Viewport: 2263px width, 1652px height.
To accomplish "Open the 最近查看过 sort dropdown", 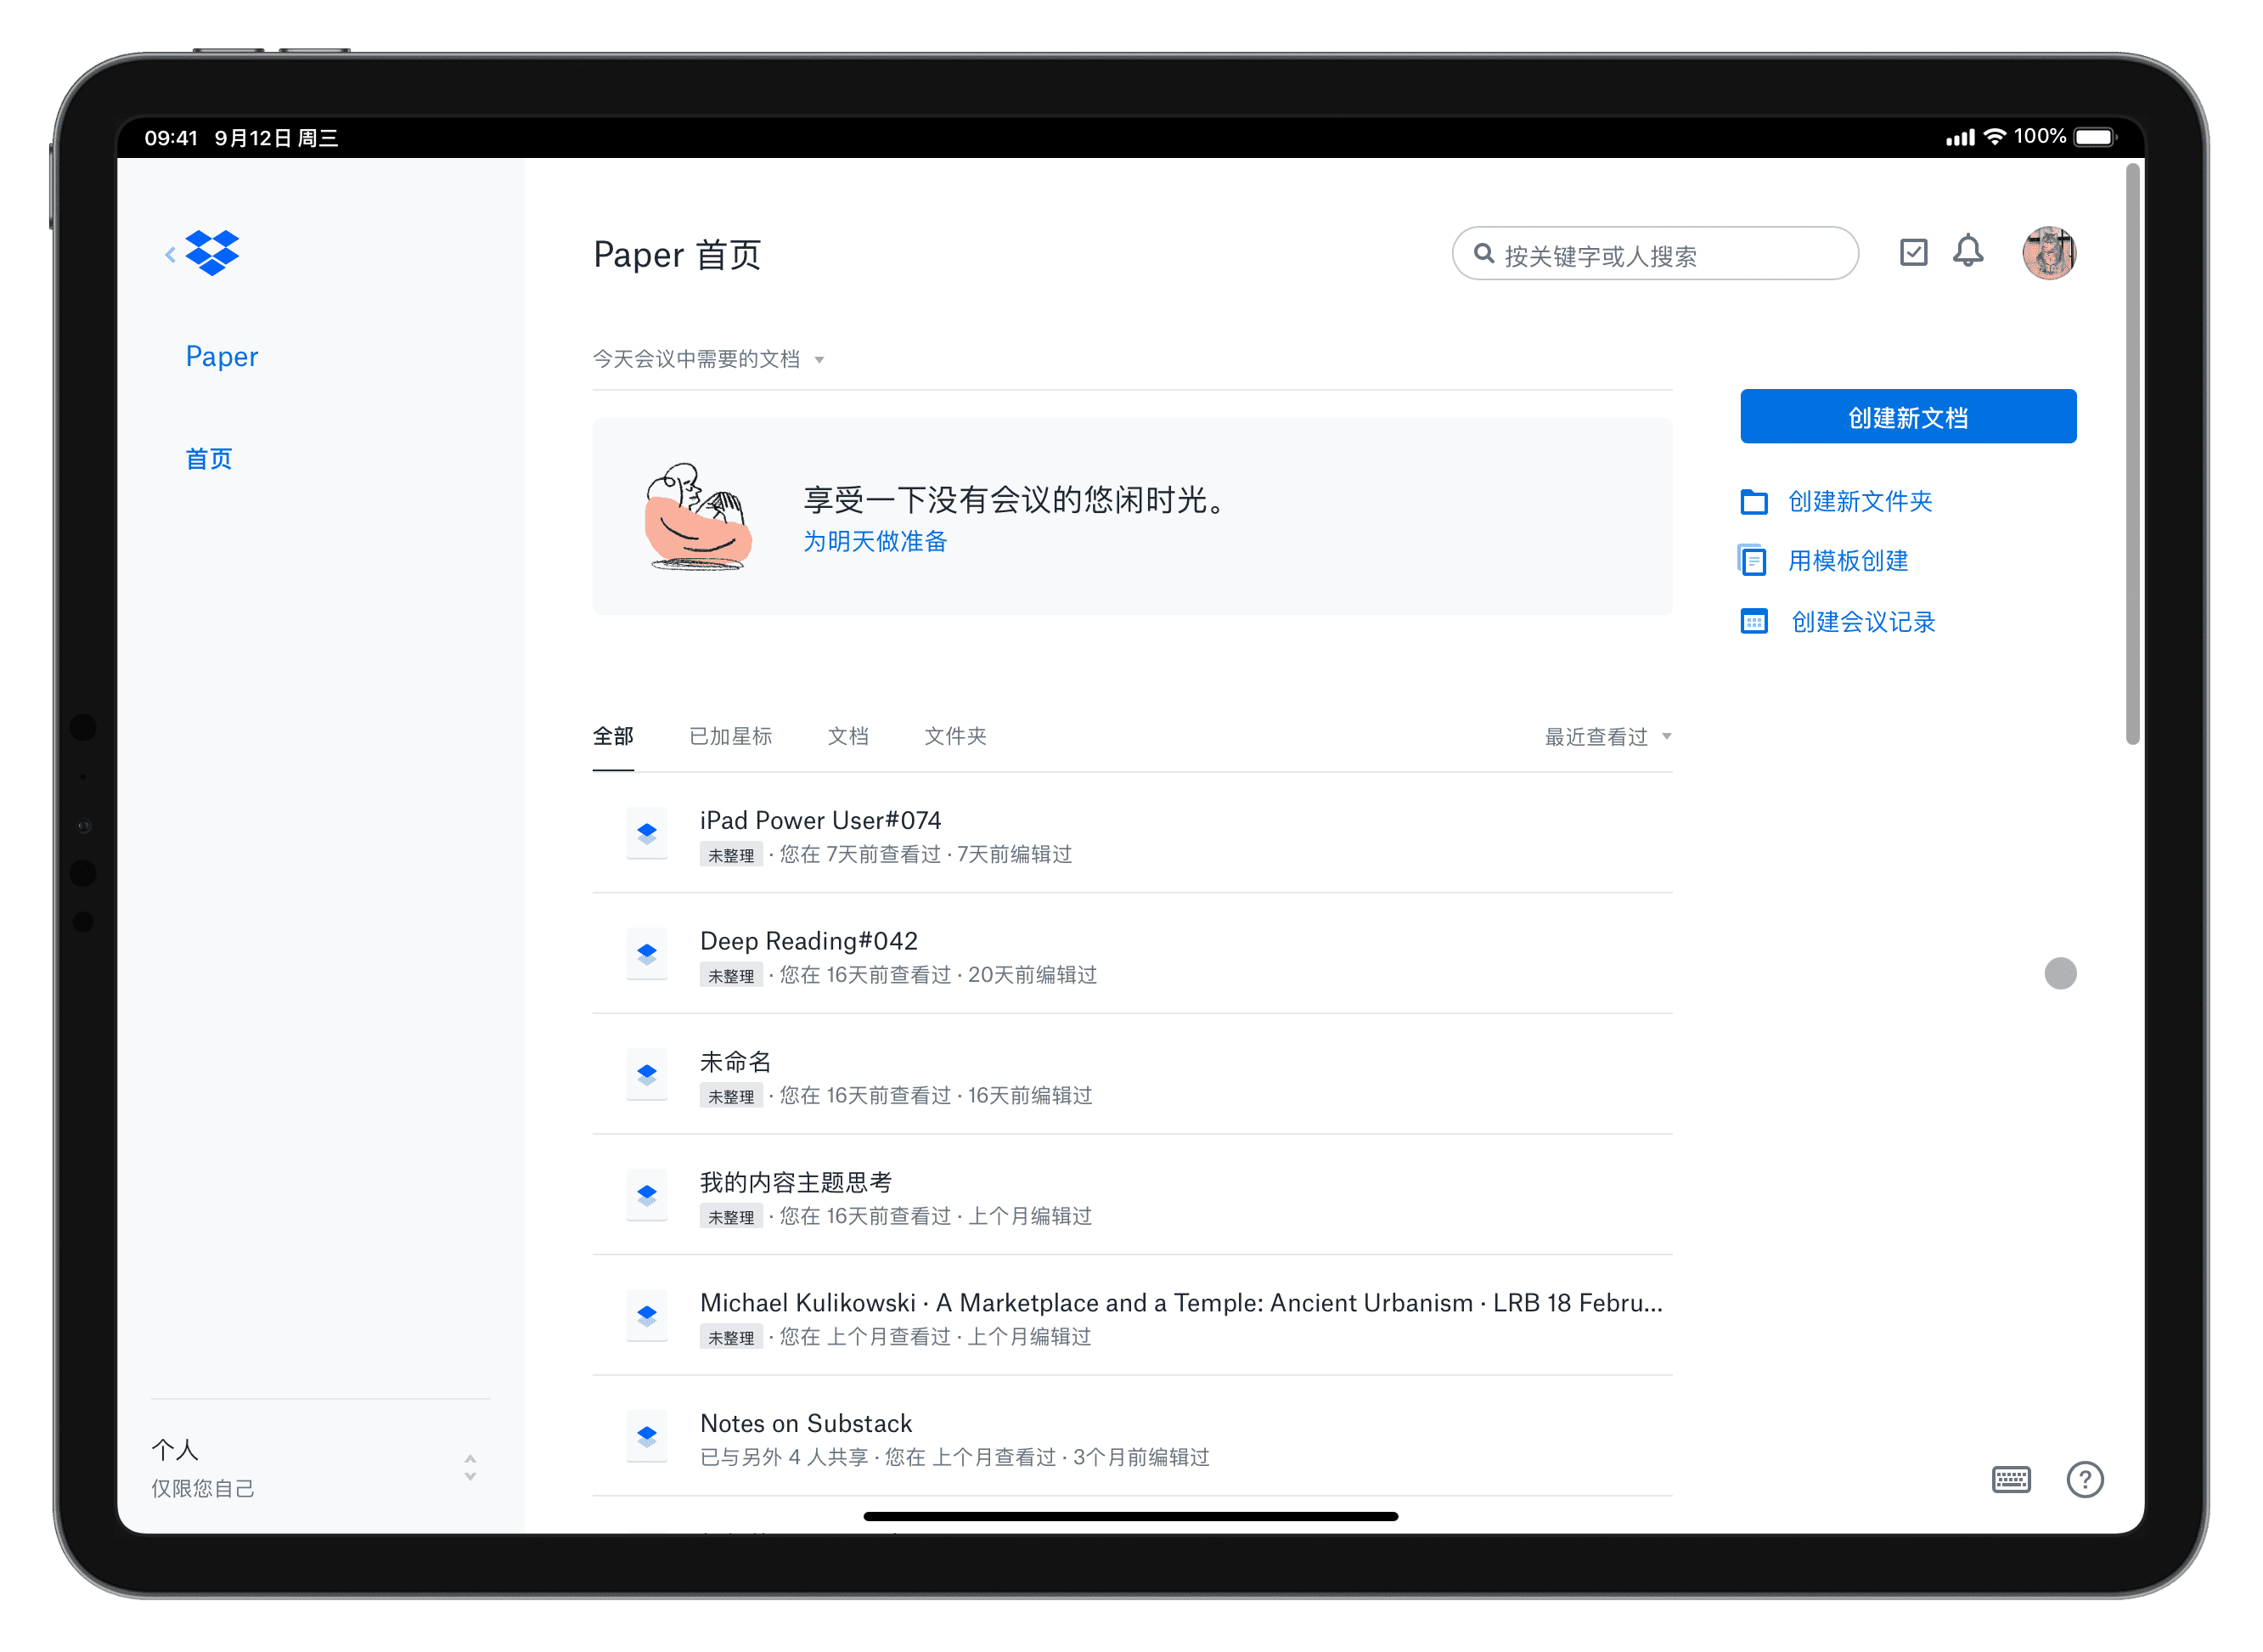I will point(1608,737).
